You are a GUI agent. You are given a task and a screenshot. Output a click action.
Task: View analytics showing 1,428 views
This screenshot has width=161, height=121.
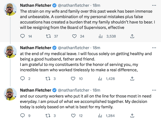click(x=101, y=79)
